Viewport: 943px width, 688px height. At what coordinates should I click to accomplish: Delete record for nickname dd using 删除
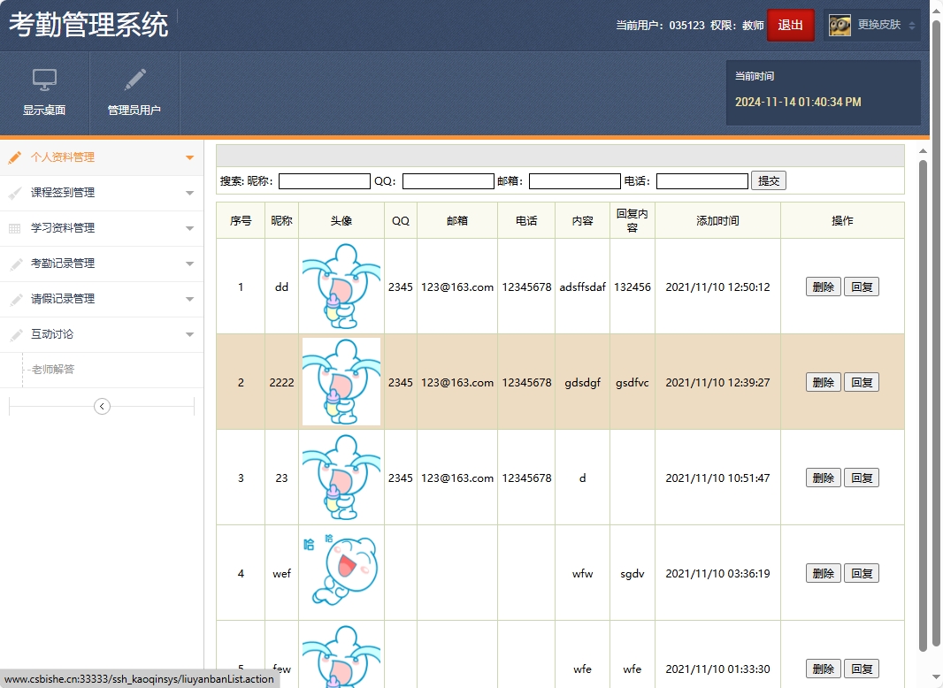pyautogui.click(x=823, y=287)
